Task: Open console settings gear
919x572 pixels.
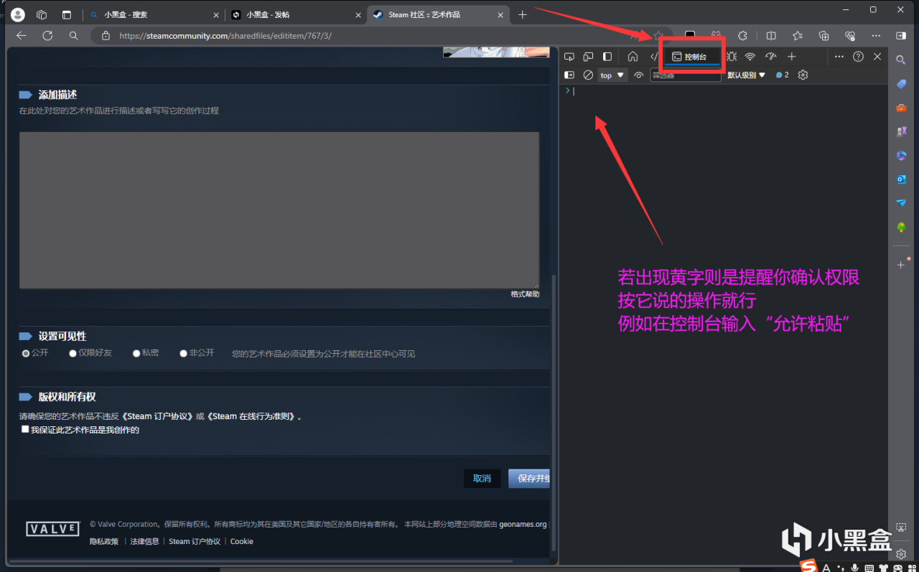Action: pos(803,75)
